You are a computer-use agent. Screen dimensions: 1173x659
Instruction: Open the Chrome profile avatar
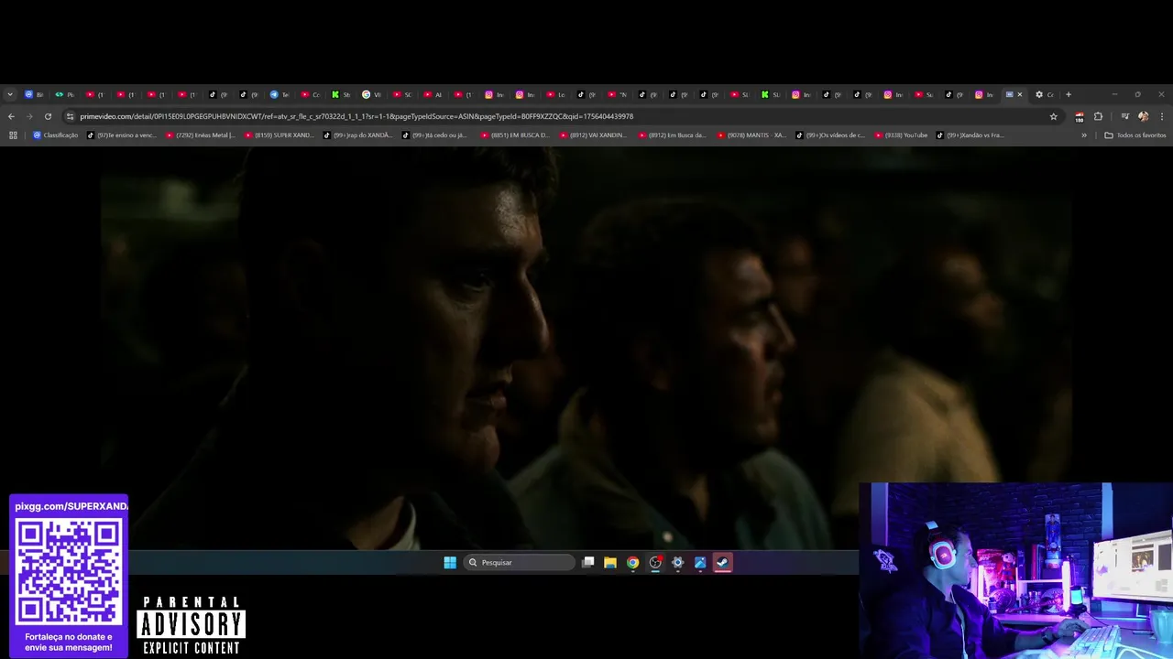point(1143,116)
